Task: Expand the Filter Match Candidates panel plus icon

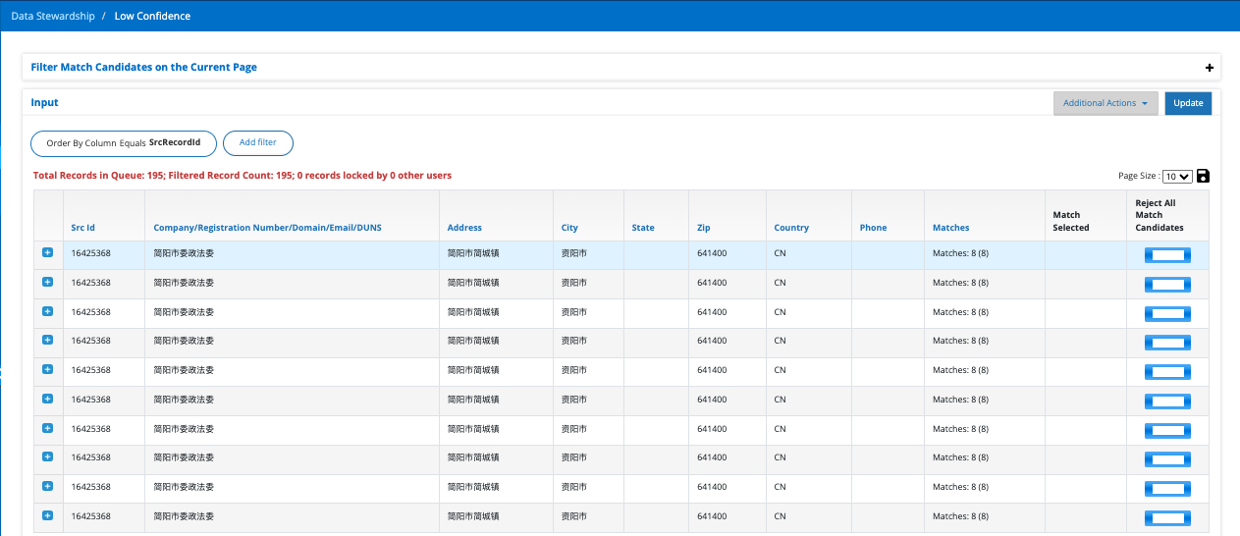Action: (1210, 68)
